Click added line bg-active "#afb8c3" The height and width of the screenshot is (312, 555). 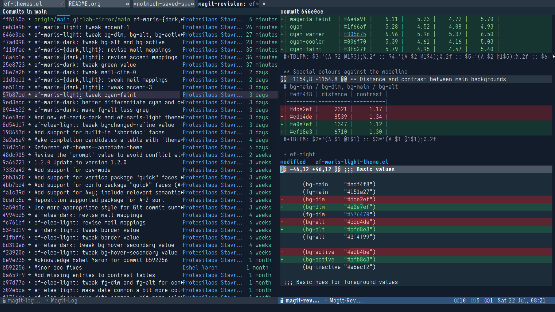click(416, 259)
